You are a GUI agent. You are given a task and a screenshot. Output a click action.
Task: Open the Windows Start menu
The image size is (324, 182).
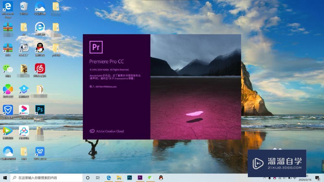pos(5,178)
